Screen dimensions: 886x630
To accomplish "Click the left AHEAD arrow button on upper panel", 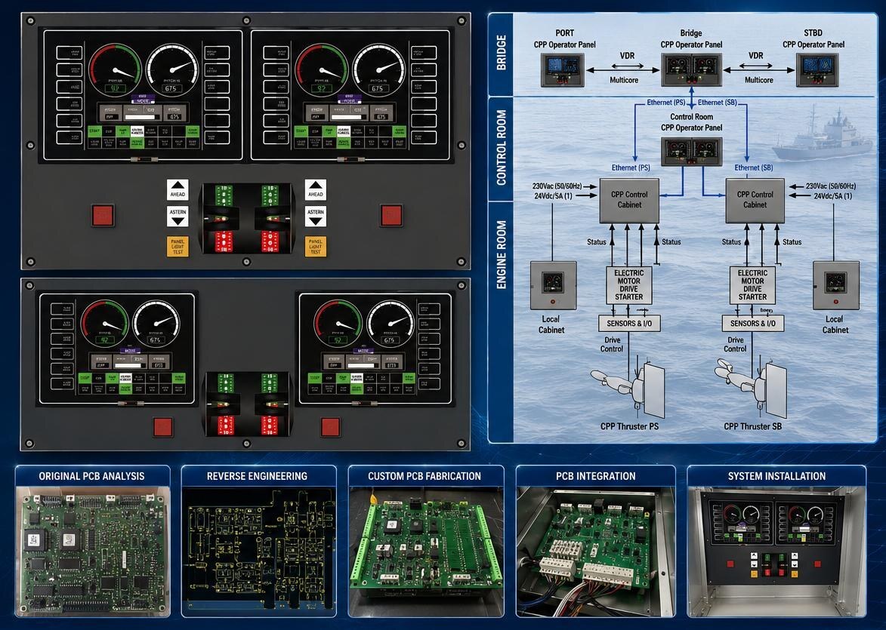I will (x=178, y=190).
